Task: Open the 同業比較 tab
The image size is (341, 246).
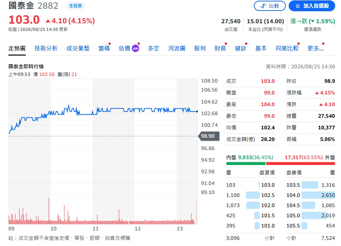Action: pyautogui.click(x=287, y=48)
